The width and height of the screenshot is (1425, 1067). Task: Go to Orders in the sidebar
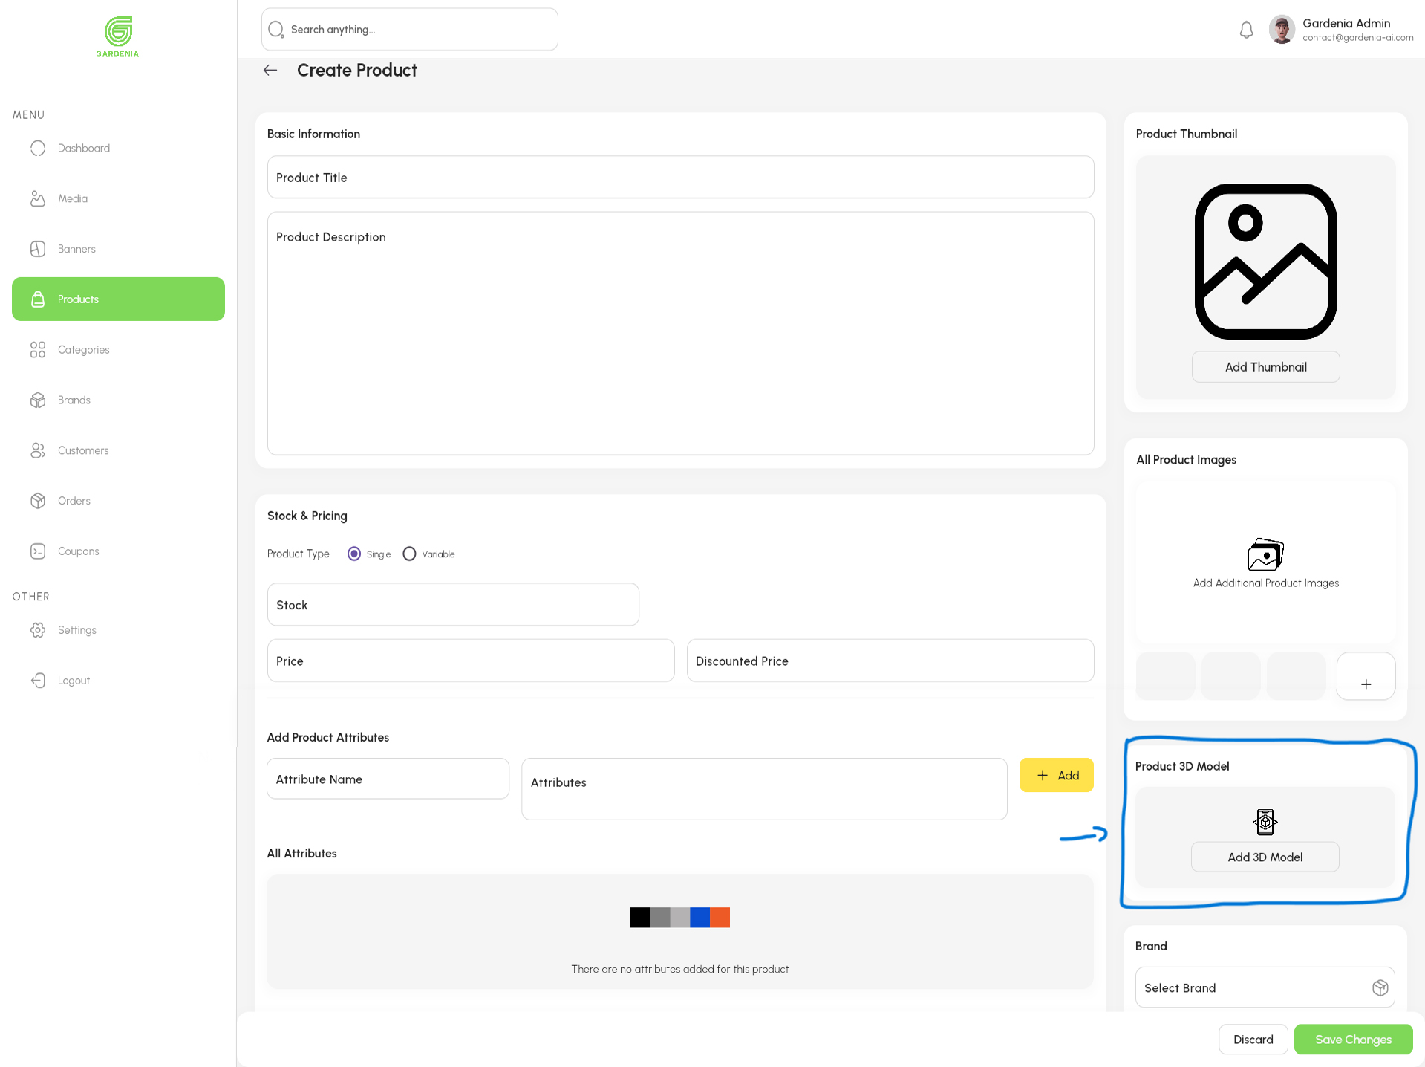click(74, 501)
